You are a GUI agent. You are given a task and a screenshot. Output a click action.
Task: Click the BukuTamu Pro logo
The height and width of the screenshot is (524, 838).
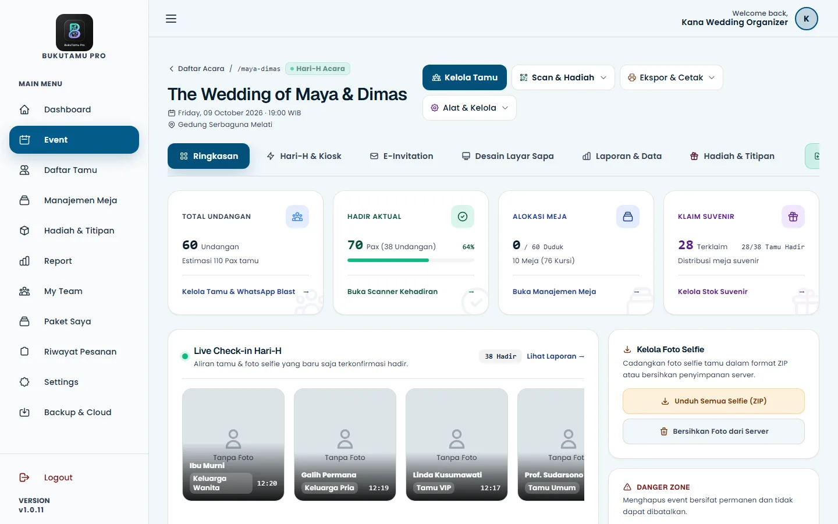pyautogui.click(x=74, y=33)
